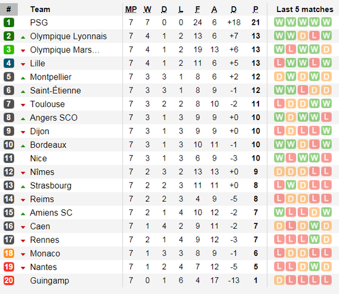This screenshot has height=294, width=339.
Task: Click the red down arrow beside Toulouse
Action: coord(23,105)
